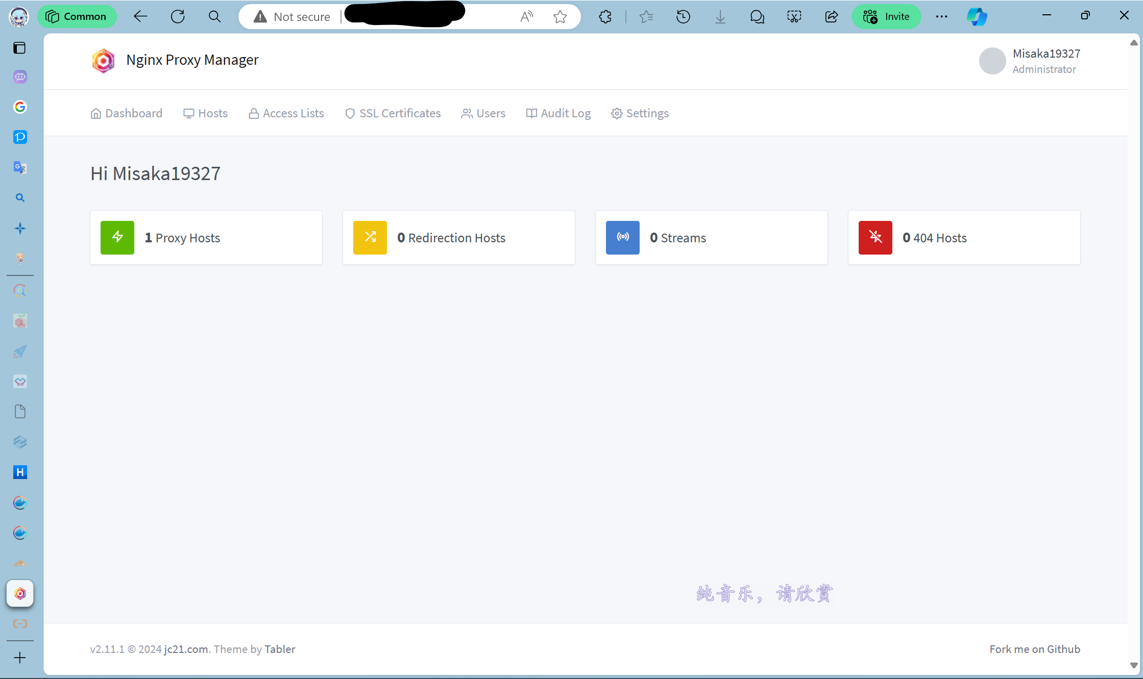Open the '0 Redirection Hosts' card text
The height and width of the screenshot is (679, 1143).
tap(451, 238)
